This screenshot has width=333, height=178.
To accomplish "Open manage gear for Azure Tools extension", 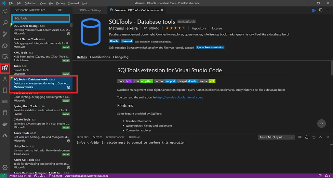I will pos(68,141).
